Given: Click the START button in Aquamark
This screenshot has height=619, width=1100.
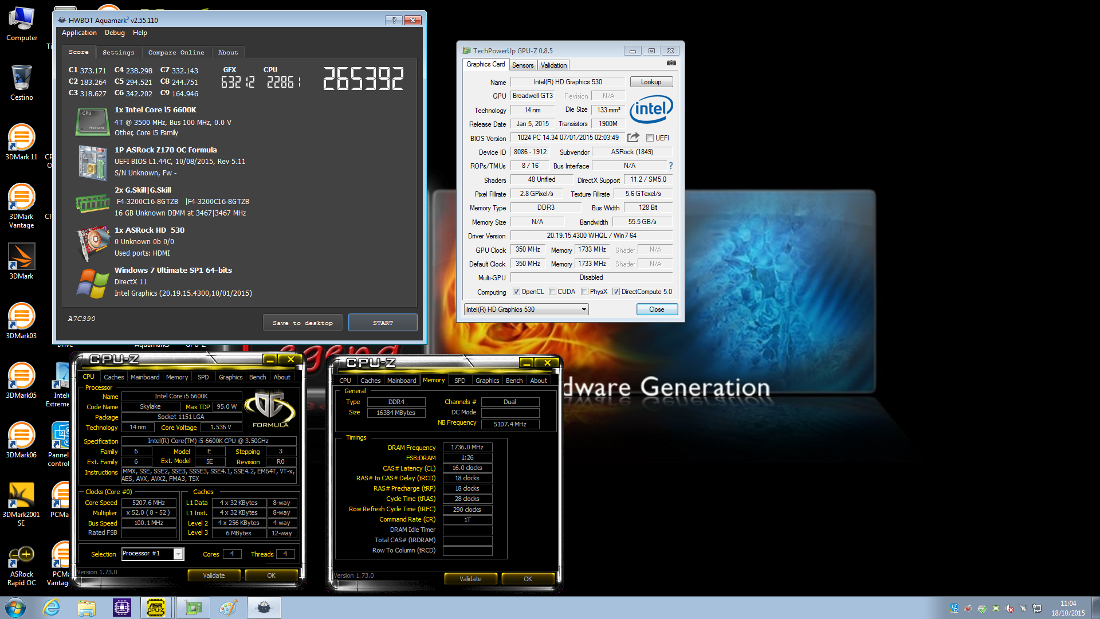Looking at the screenshot, I should click(x=383, y=323).
